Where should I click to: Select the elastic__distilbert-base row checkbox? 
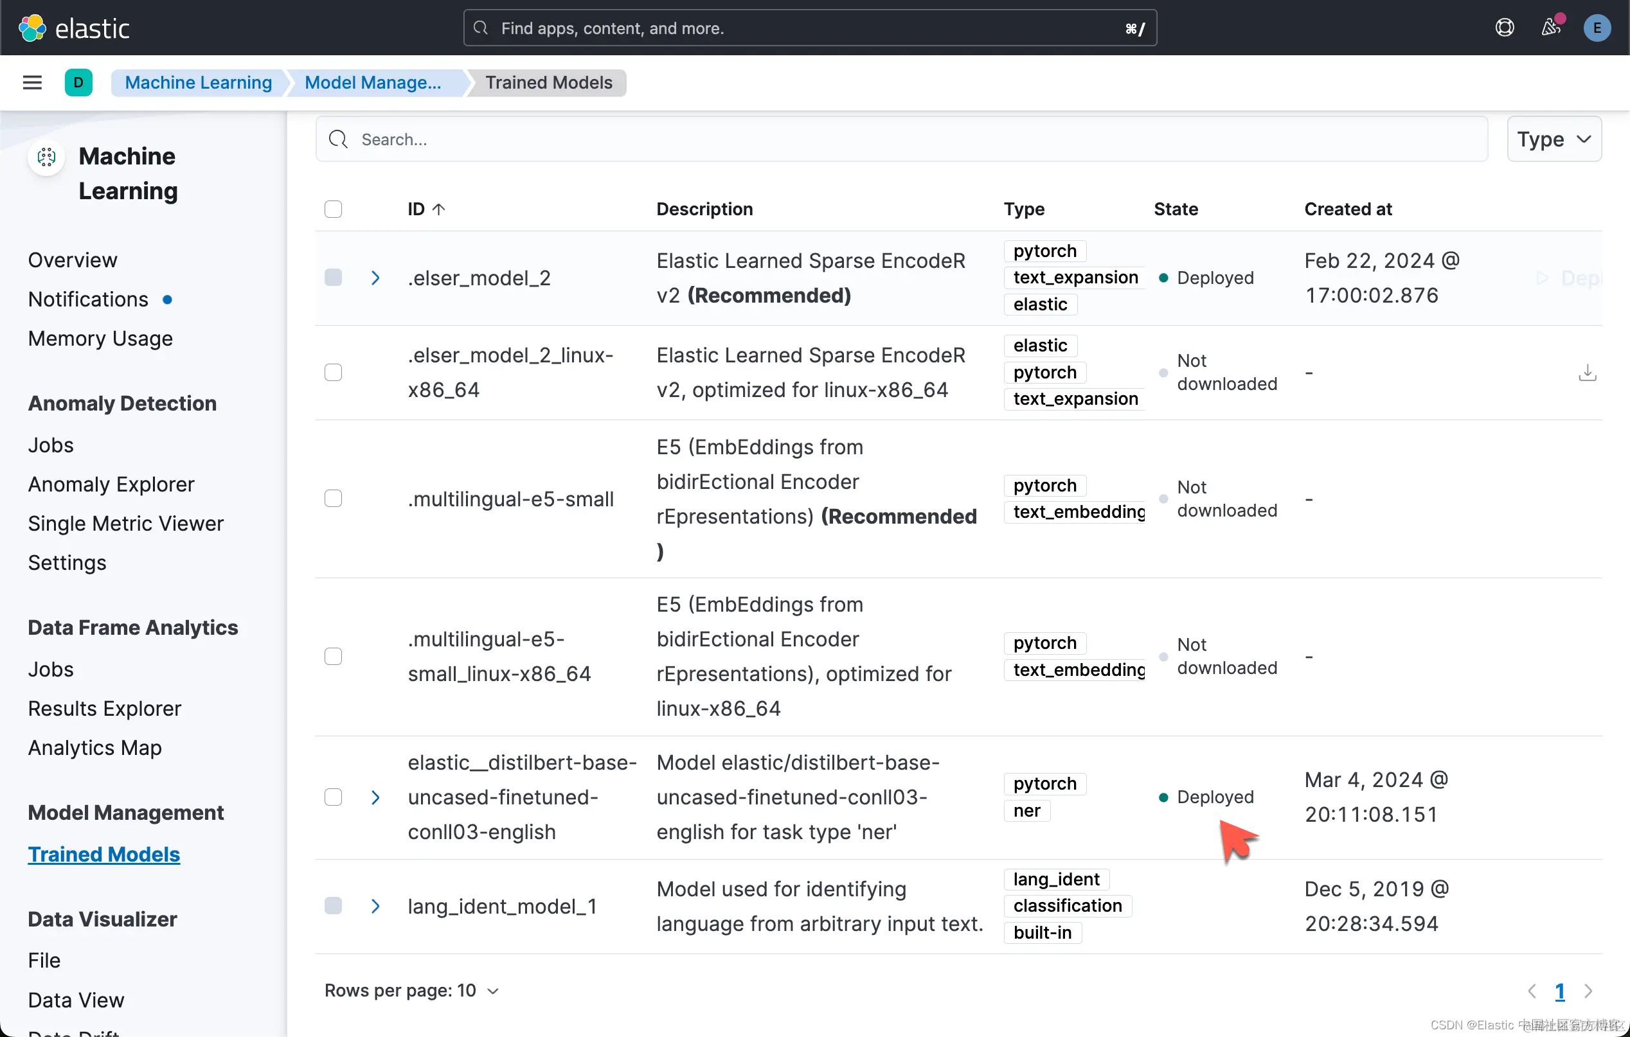click(x=333, y=797)
